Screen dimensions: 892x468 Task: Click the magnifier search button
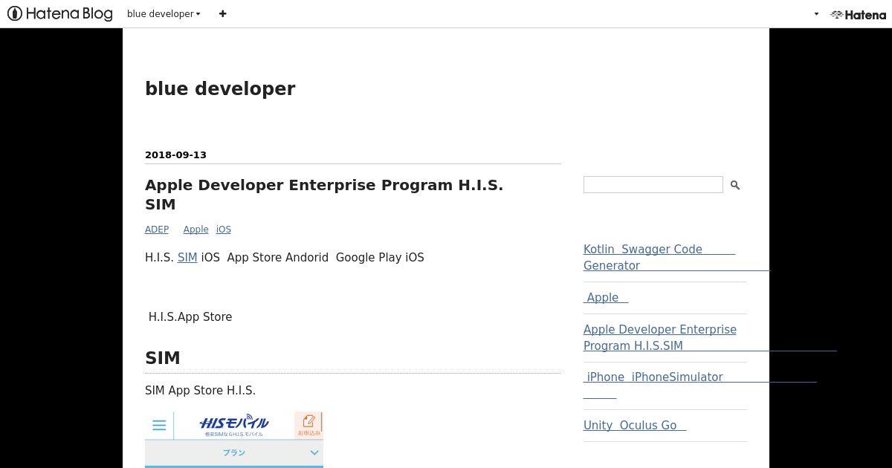pos(735,185)
